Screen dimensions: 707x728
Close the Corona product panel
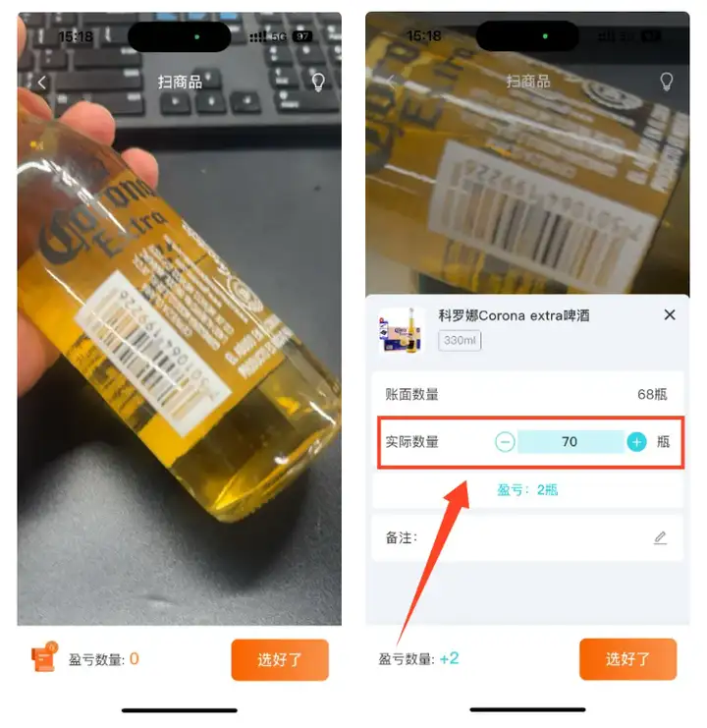click(670, 314)
